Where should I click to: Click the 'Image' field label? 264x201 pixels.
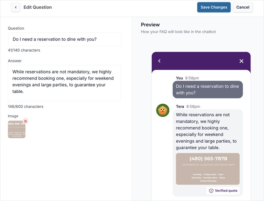tap(13, 116)
